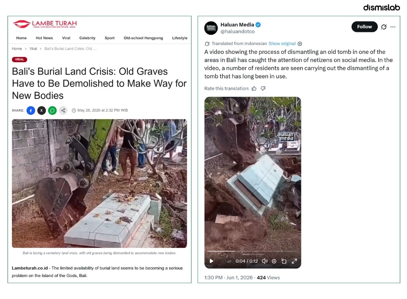The width and height of the screenshot is (407, 299).
Task: Share article via X icon
Action: (41, 110)
